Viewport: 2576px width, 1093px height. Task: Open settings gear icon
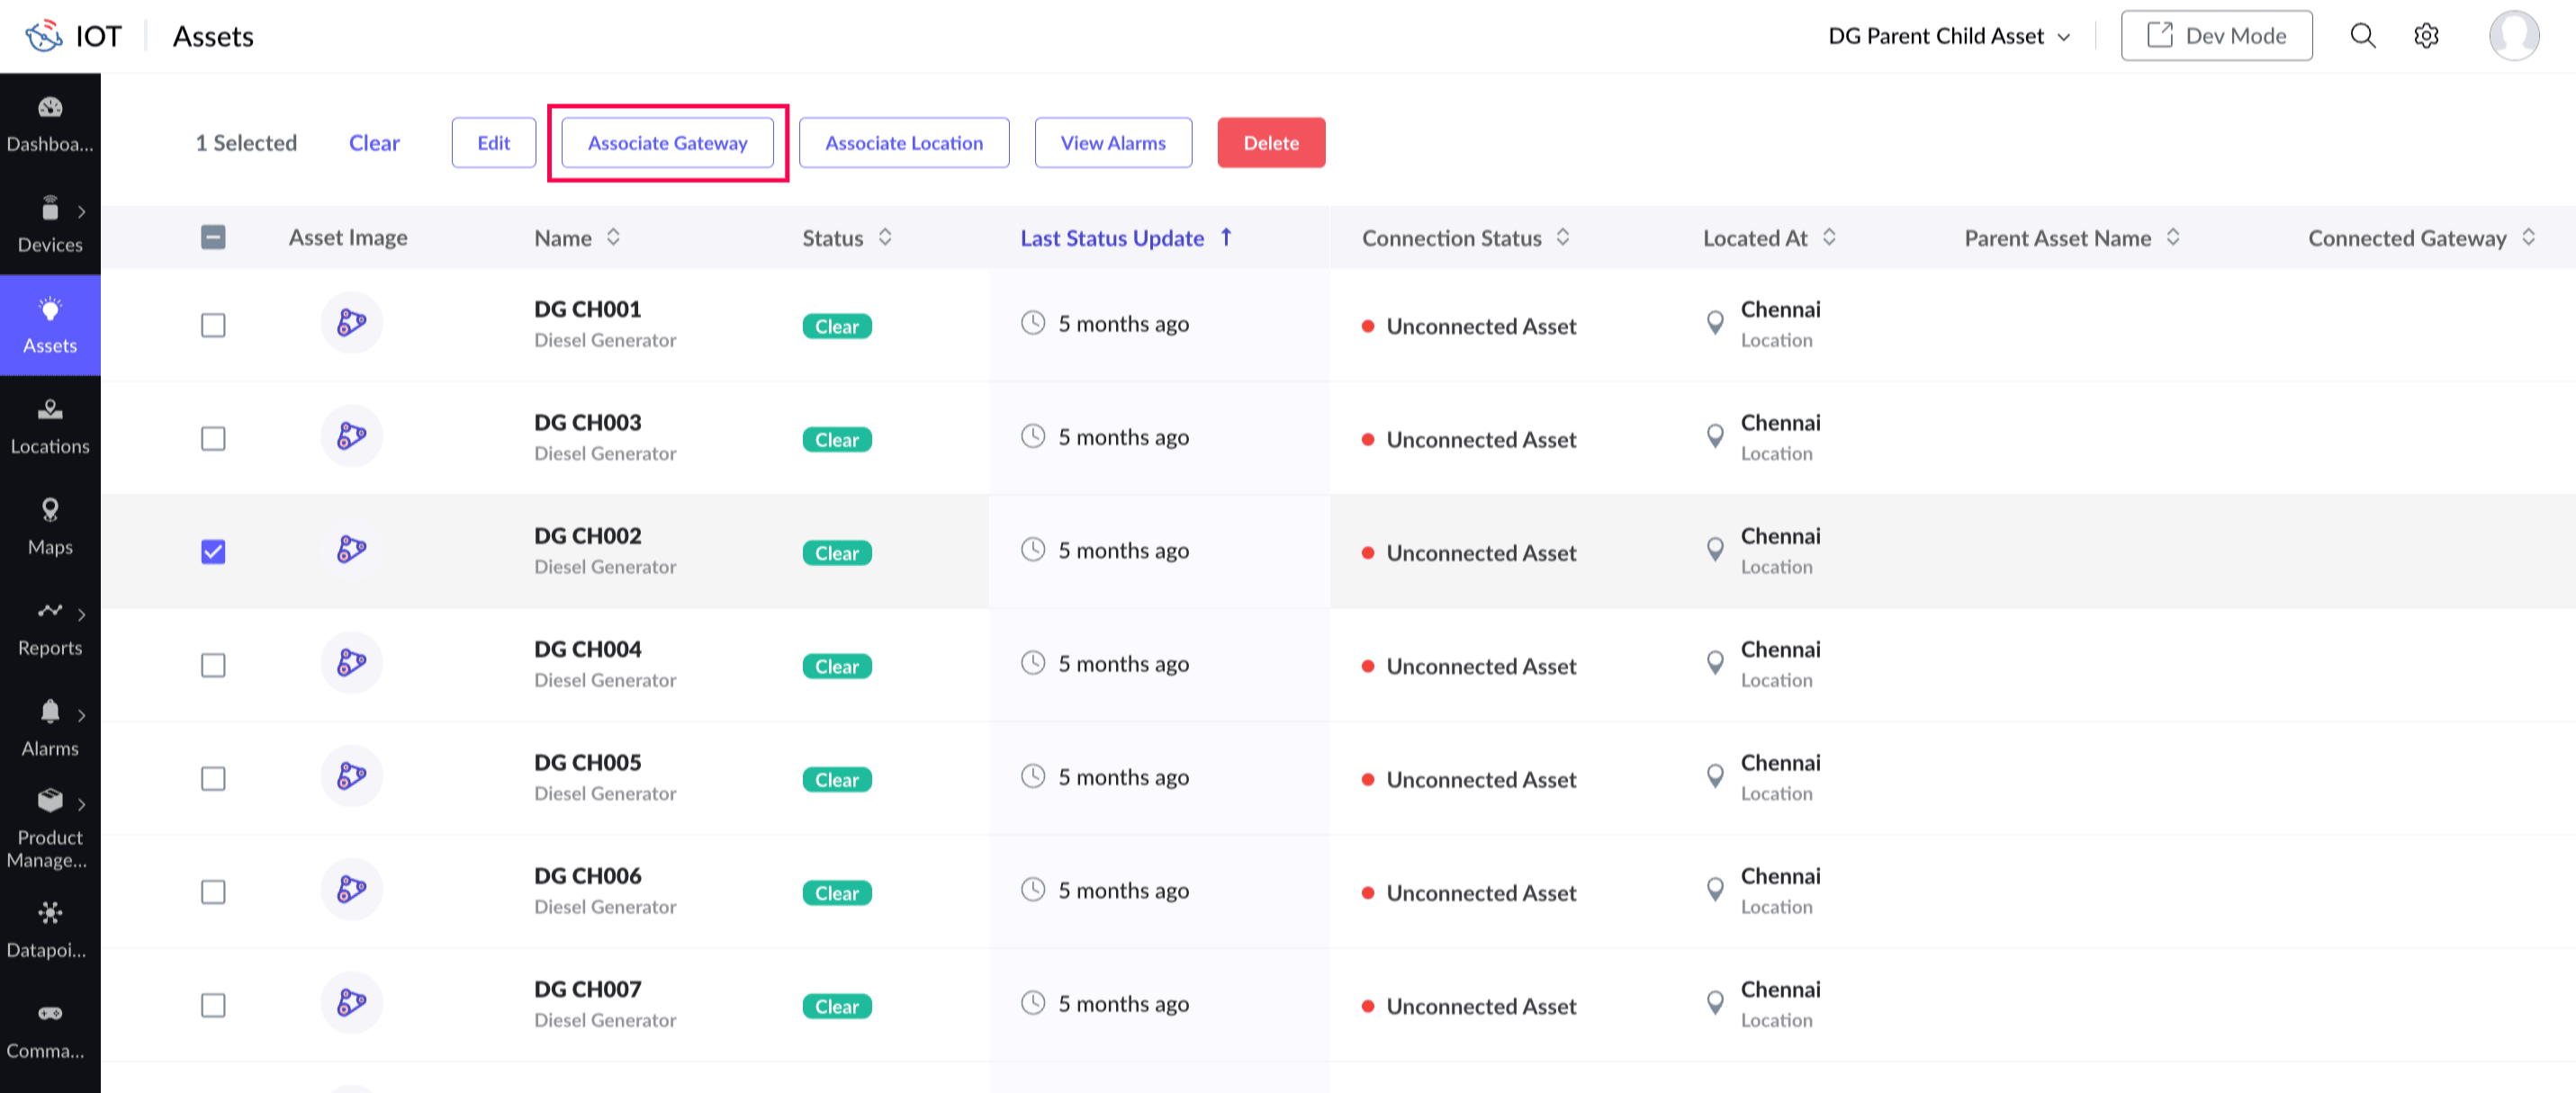tap(2426, 36)
